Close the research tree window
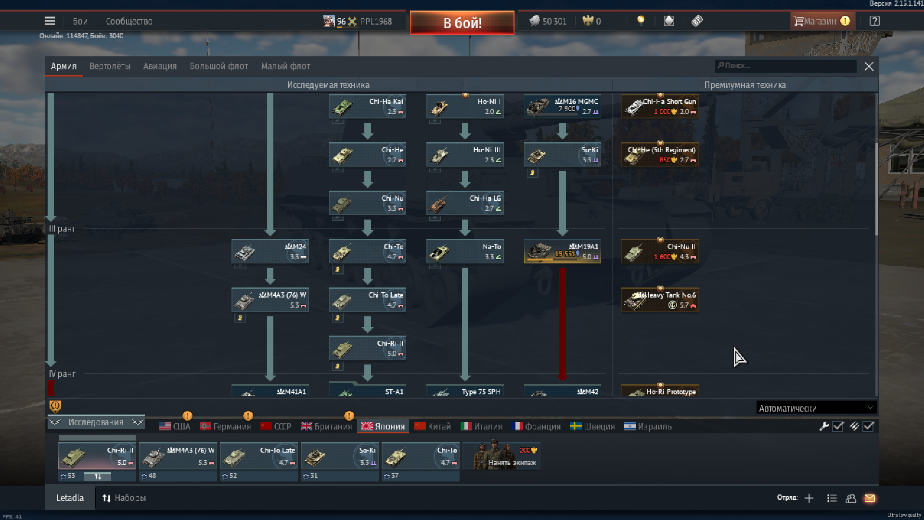Image resolution: width=924 pixels, height=520 pixels. [869, 66]
